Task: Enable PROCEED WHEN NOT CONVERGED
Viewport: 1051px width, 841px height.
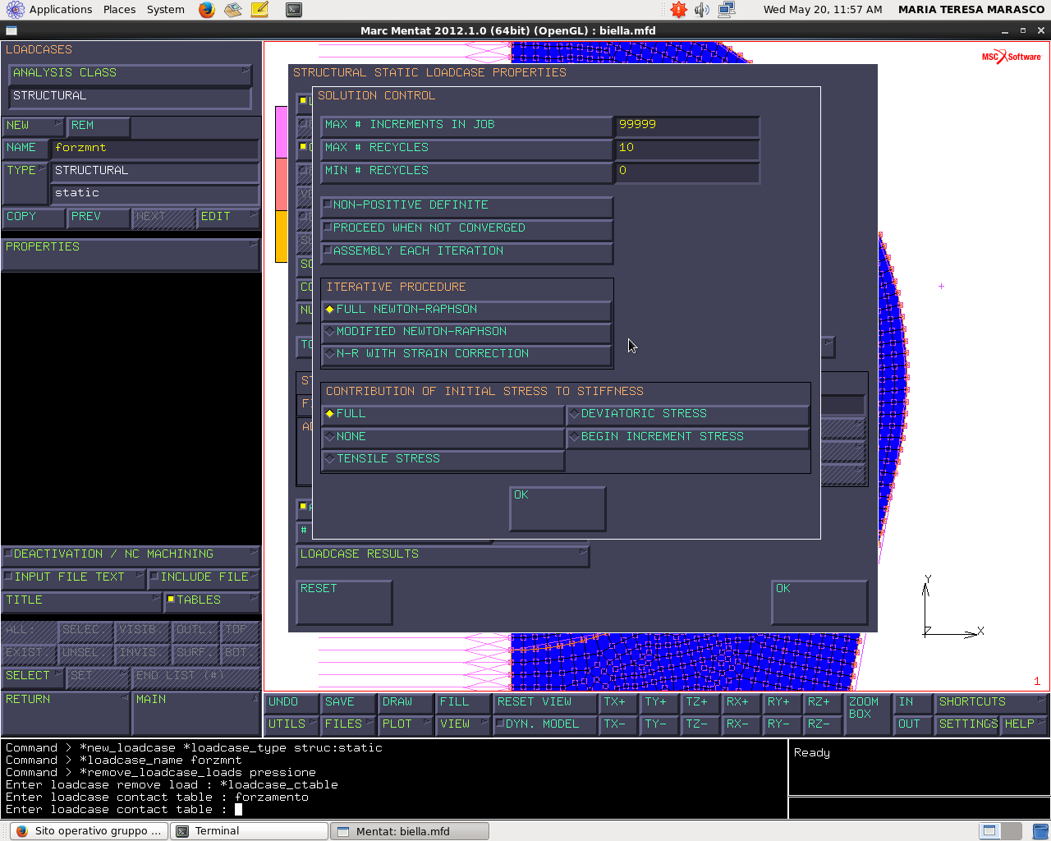Action: pos(466,228)
